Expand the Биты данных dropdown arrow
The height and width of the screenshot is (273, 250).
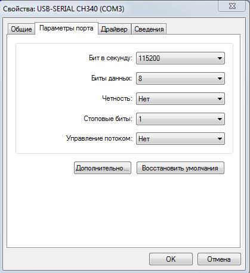click(x=220, y=79)
